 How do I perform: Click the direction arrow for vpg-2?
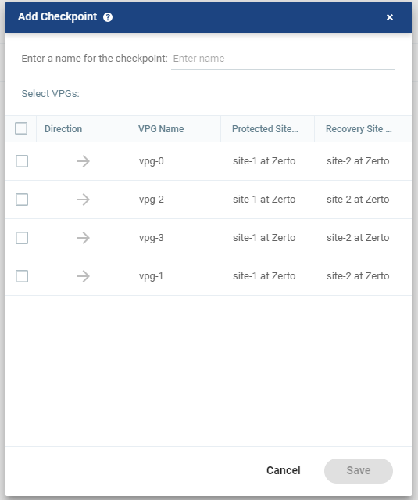[x=84, y=200]
